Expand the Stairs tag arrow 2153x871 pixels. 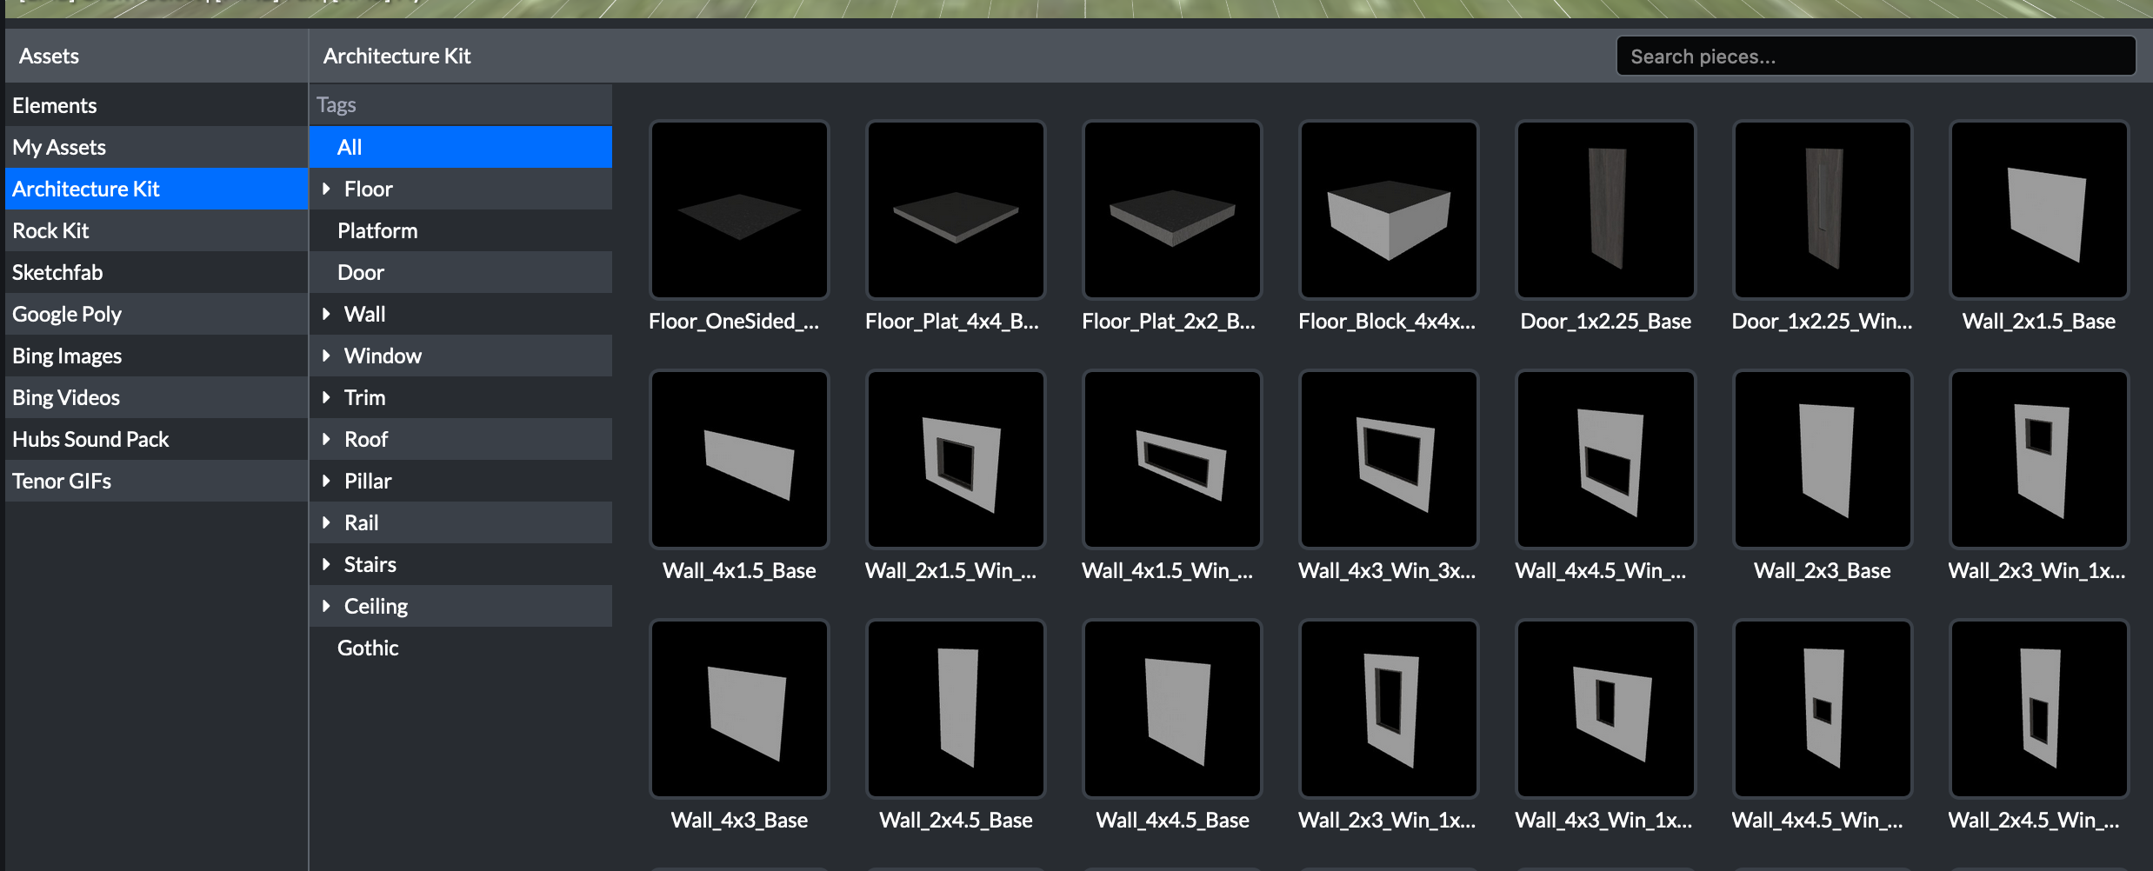click(327, 564)
